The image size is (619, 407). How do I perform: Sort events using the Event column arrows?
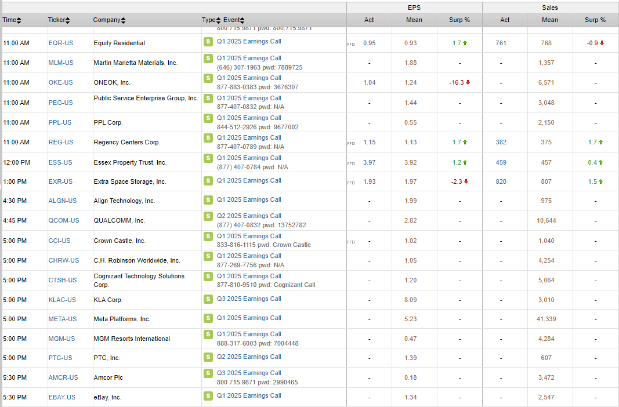(242, 20)
